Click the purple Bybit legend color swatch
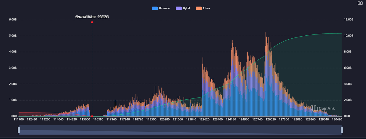Viewport: 366px width, 139px height. 179,8
